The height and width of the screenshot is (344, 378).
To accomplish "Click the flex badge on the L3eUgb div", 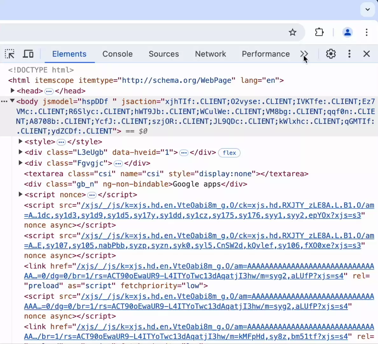I will 229,153.
